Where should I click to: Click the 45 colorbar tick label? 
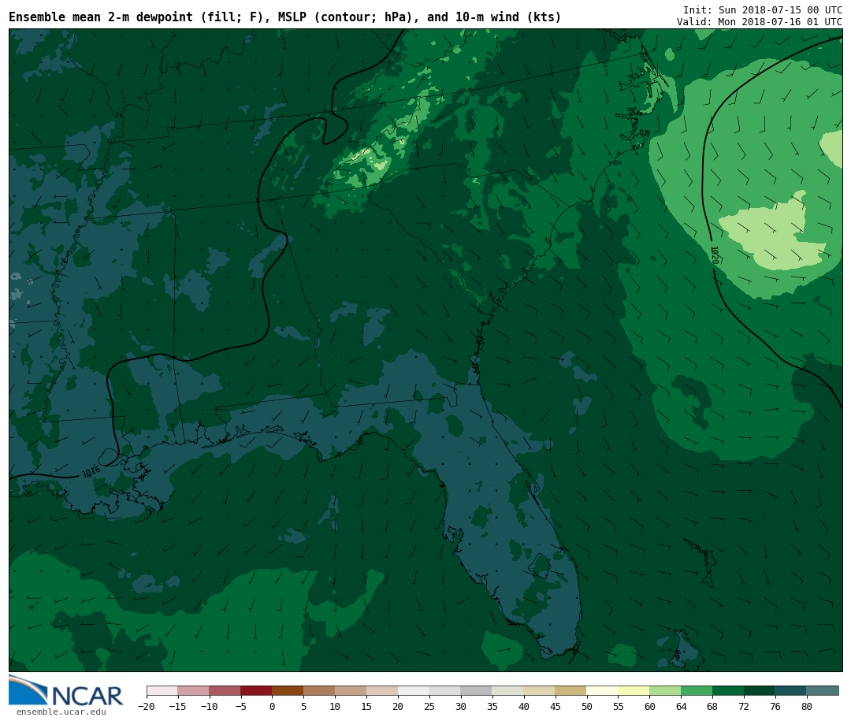click(x=556, y=707)
